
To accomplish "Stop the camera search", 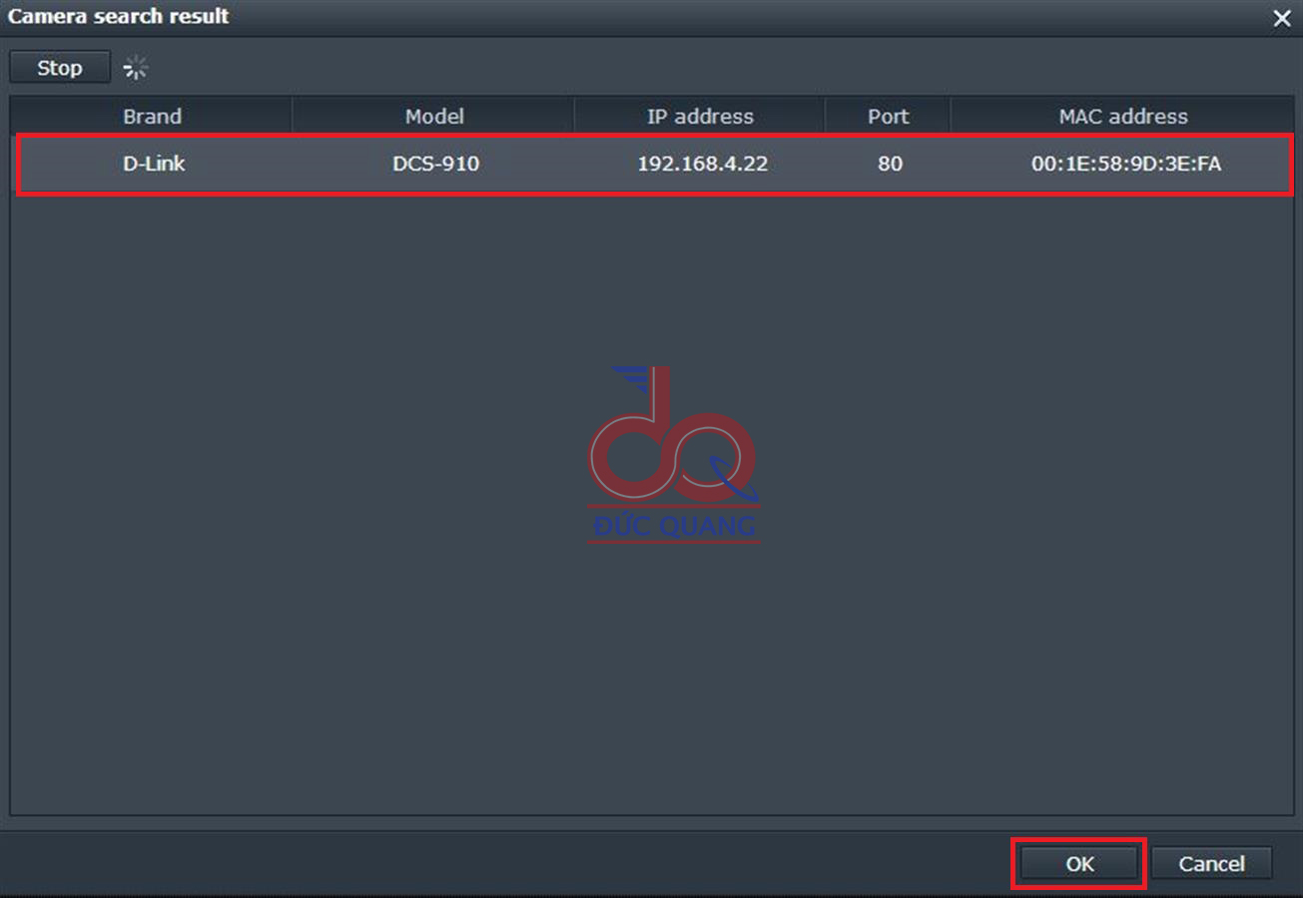I will [60, 68].
